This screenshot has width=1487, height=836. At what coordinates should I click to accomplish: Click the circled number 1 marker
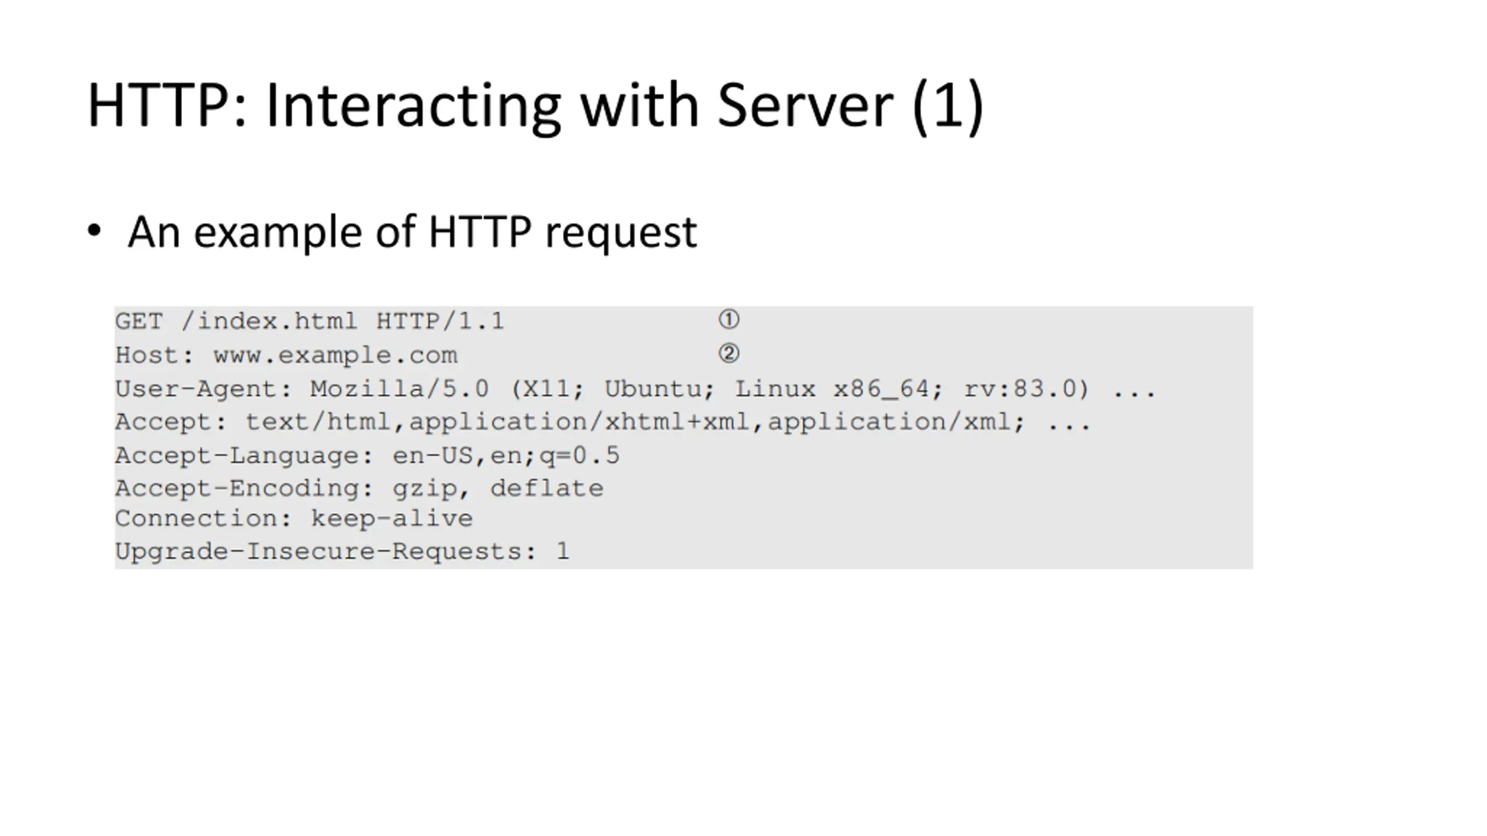[729, 319]
